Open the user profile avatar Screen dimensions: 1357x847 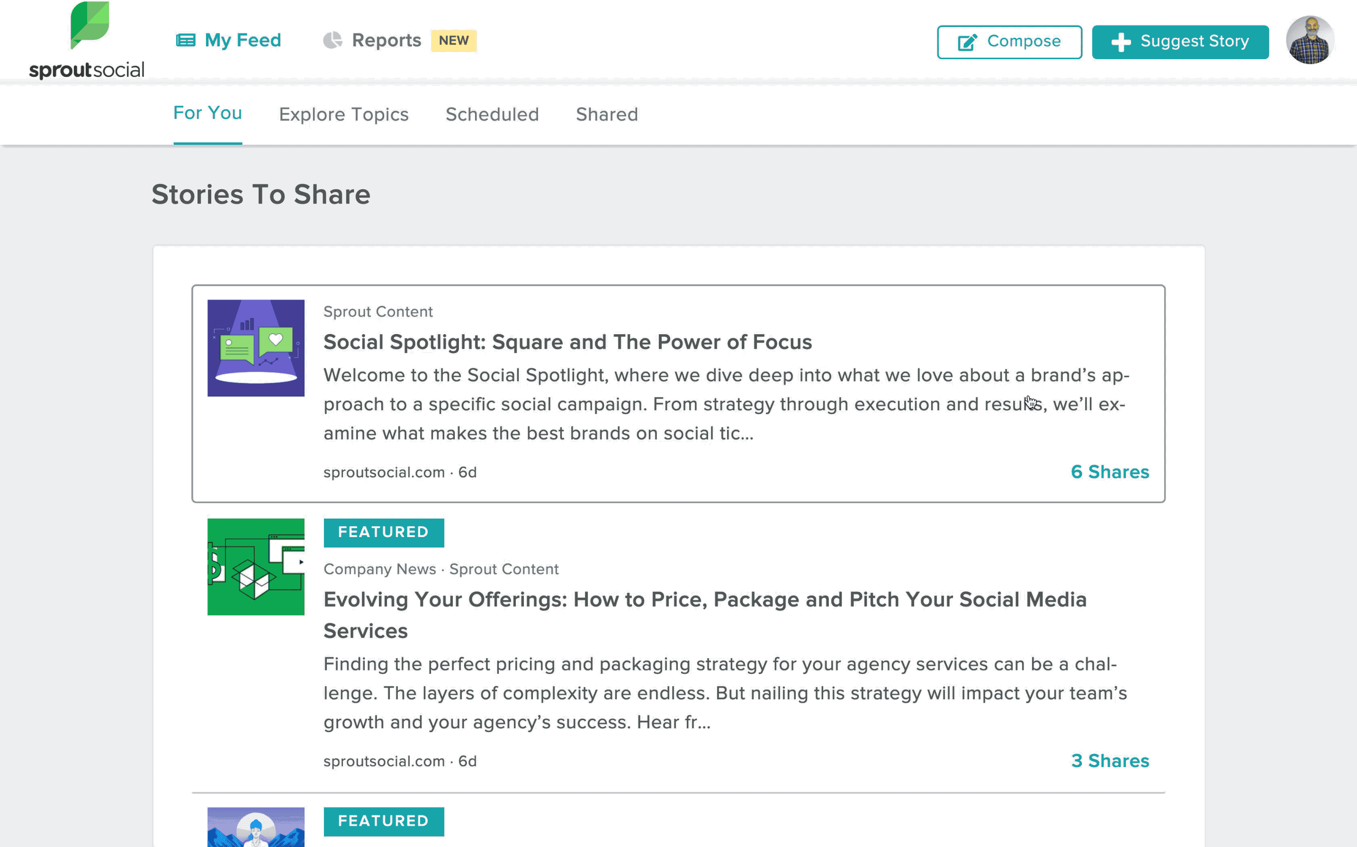pyautogui.click(x=1310, y=40)
